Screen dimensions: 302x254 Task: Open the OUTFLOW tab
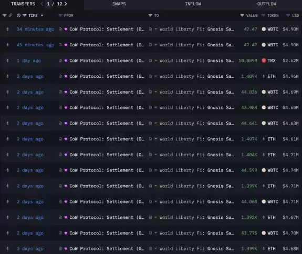(x=267, y=4)
